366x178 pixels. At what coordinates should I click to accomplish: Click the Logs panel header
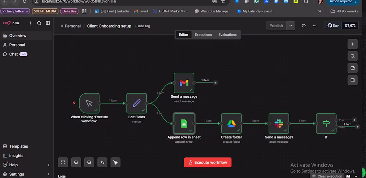pyautogui.click(x=62, y=176)
